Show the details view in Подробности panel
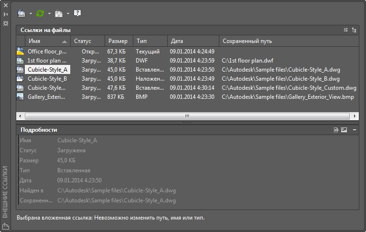This screenshot has height=232, width=366. click(336, 130)
